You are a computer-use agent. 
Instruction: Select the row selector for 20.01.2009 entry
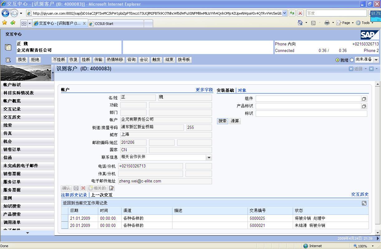pyautogui.click(x=65, y=225)
